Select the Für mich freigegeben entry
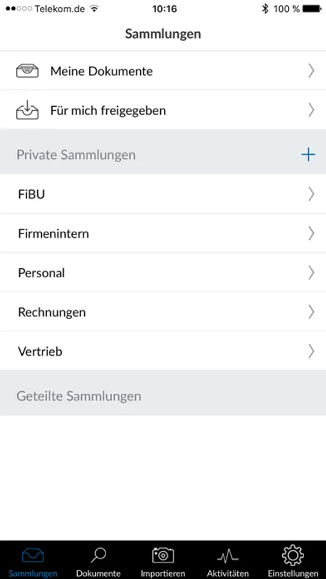The height and width of the screenshot is (579, 326). click(x=163, y=109)
